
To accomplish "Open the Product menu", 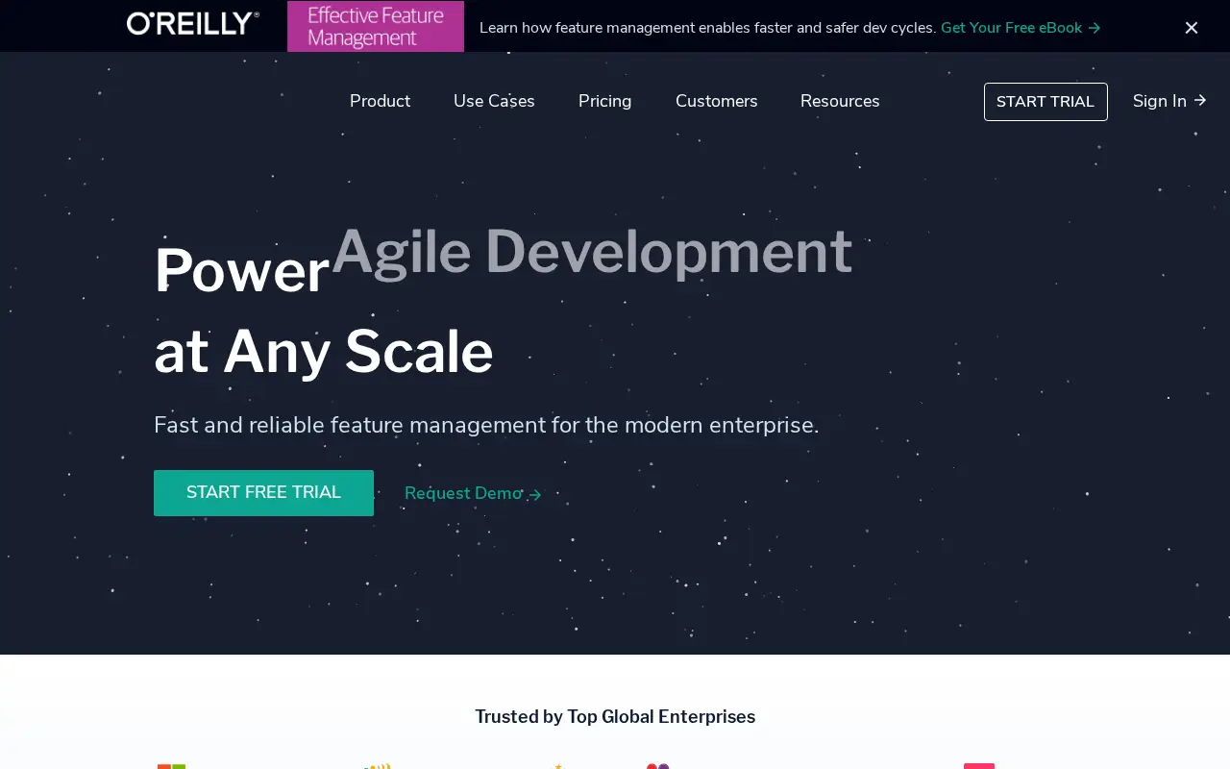I will coord(380,101).
